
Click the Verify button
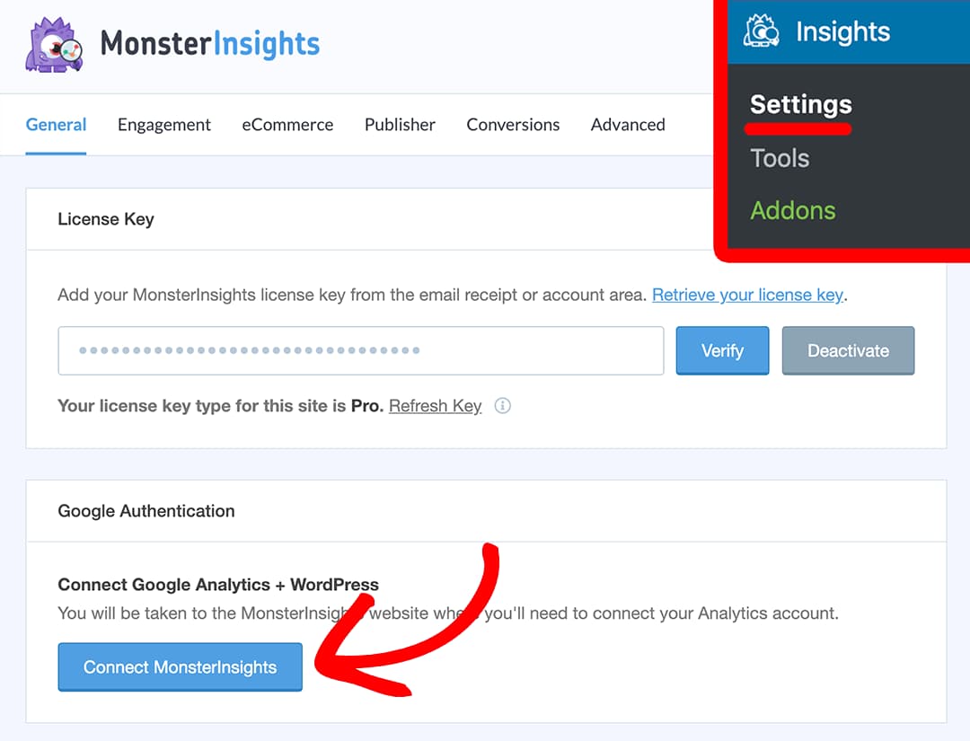tap(722, 350)
